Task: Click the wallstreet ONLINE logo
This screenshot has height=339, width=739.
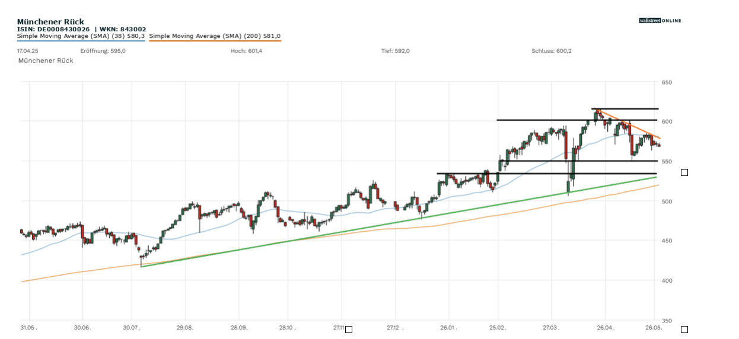Action: tap(660, 21)
